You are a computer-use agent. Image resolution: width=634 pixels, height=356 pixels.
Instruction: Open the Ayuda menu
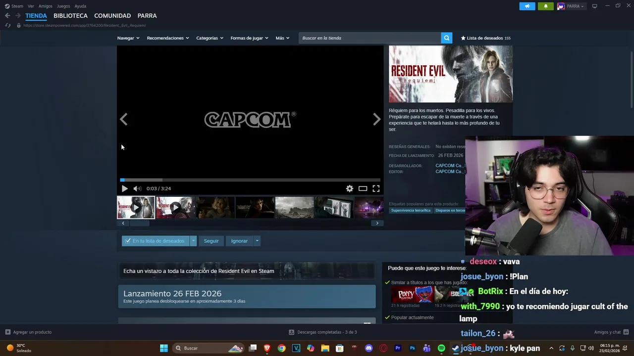[80, 6]
